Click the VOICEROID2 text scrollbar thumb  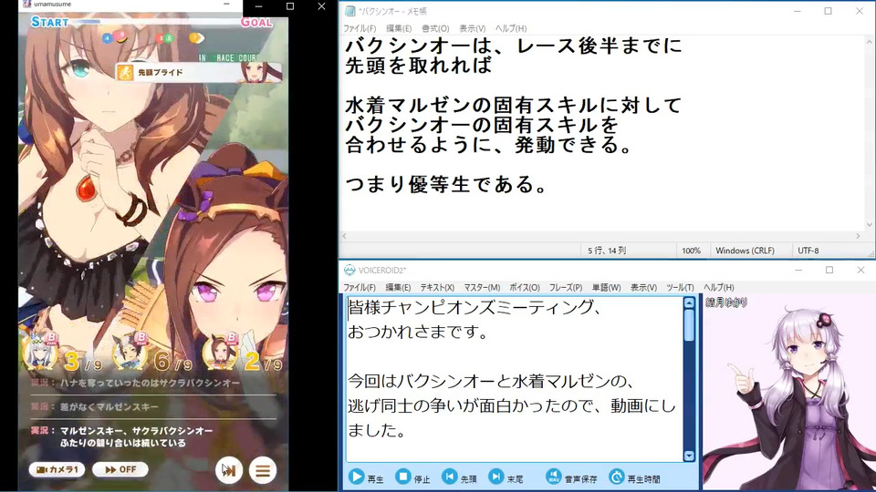click(x=689, y=325)
